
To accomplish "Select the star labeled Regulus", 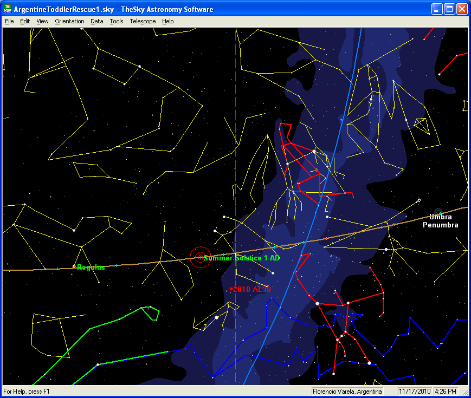I will tap(74, 266).
